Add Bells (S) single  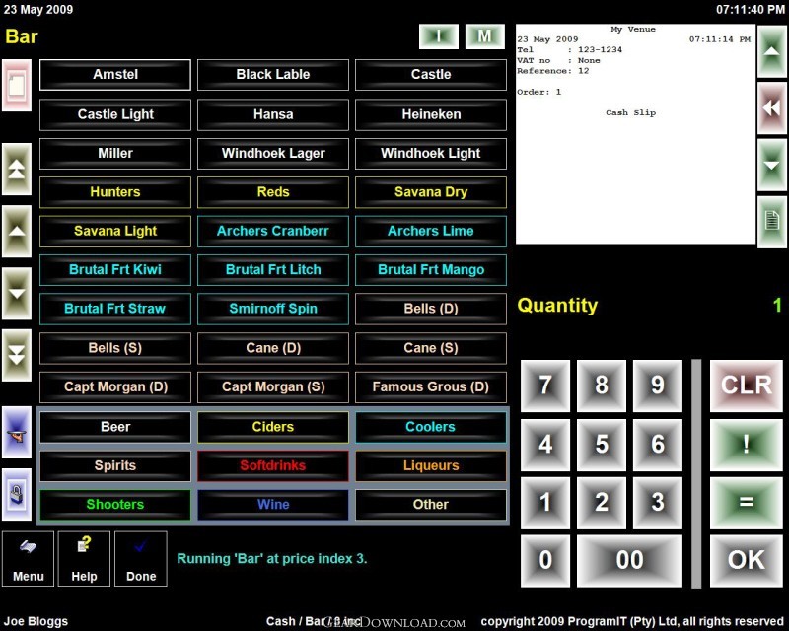point(115,348)
